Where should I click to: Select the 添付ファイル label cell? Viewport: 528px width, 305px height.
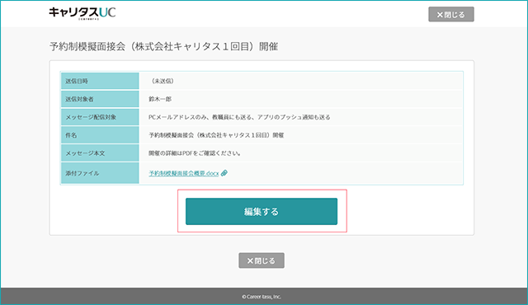click(x=100, y=173)
